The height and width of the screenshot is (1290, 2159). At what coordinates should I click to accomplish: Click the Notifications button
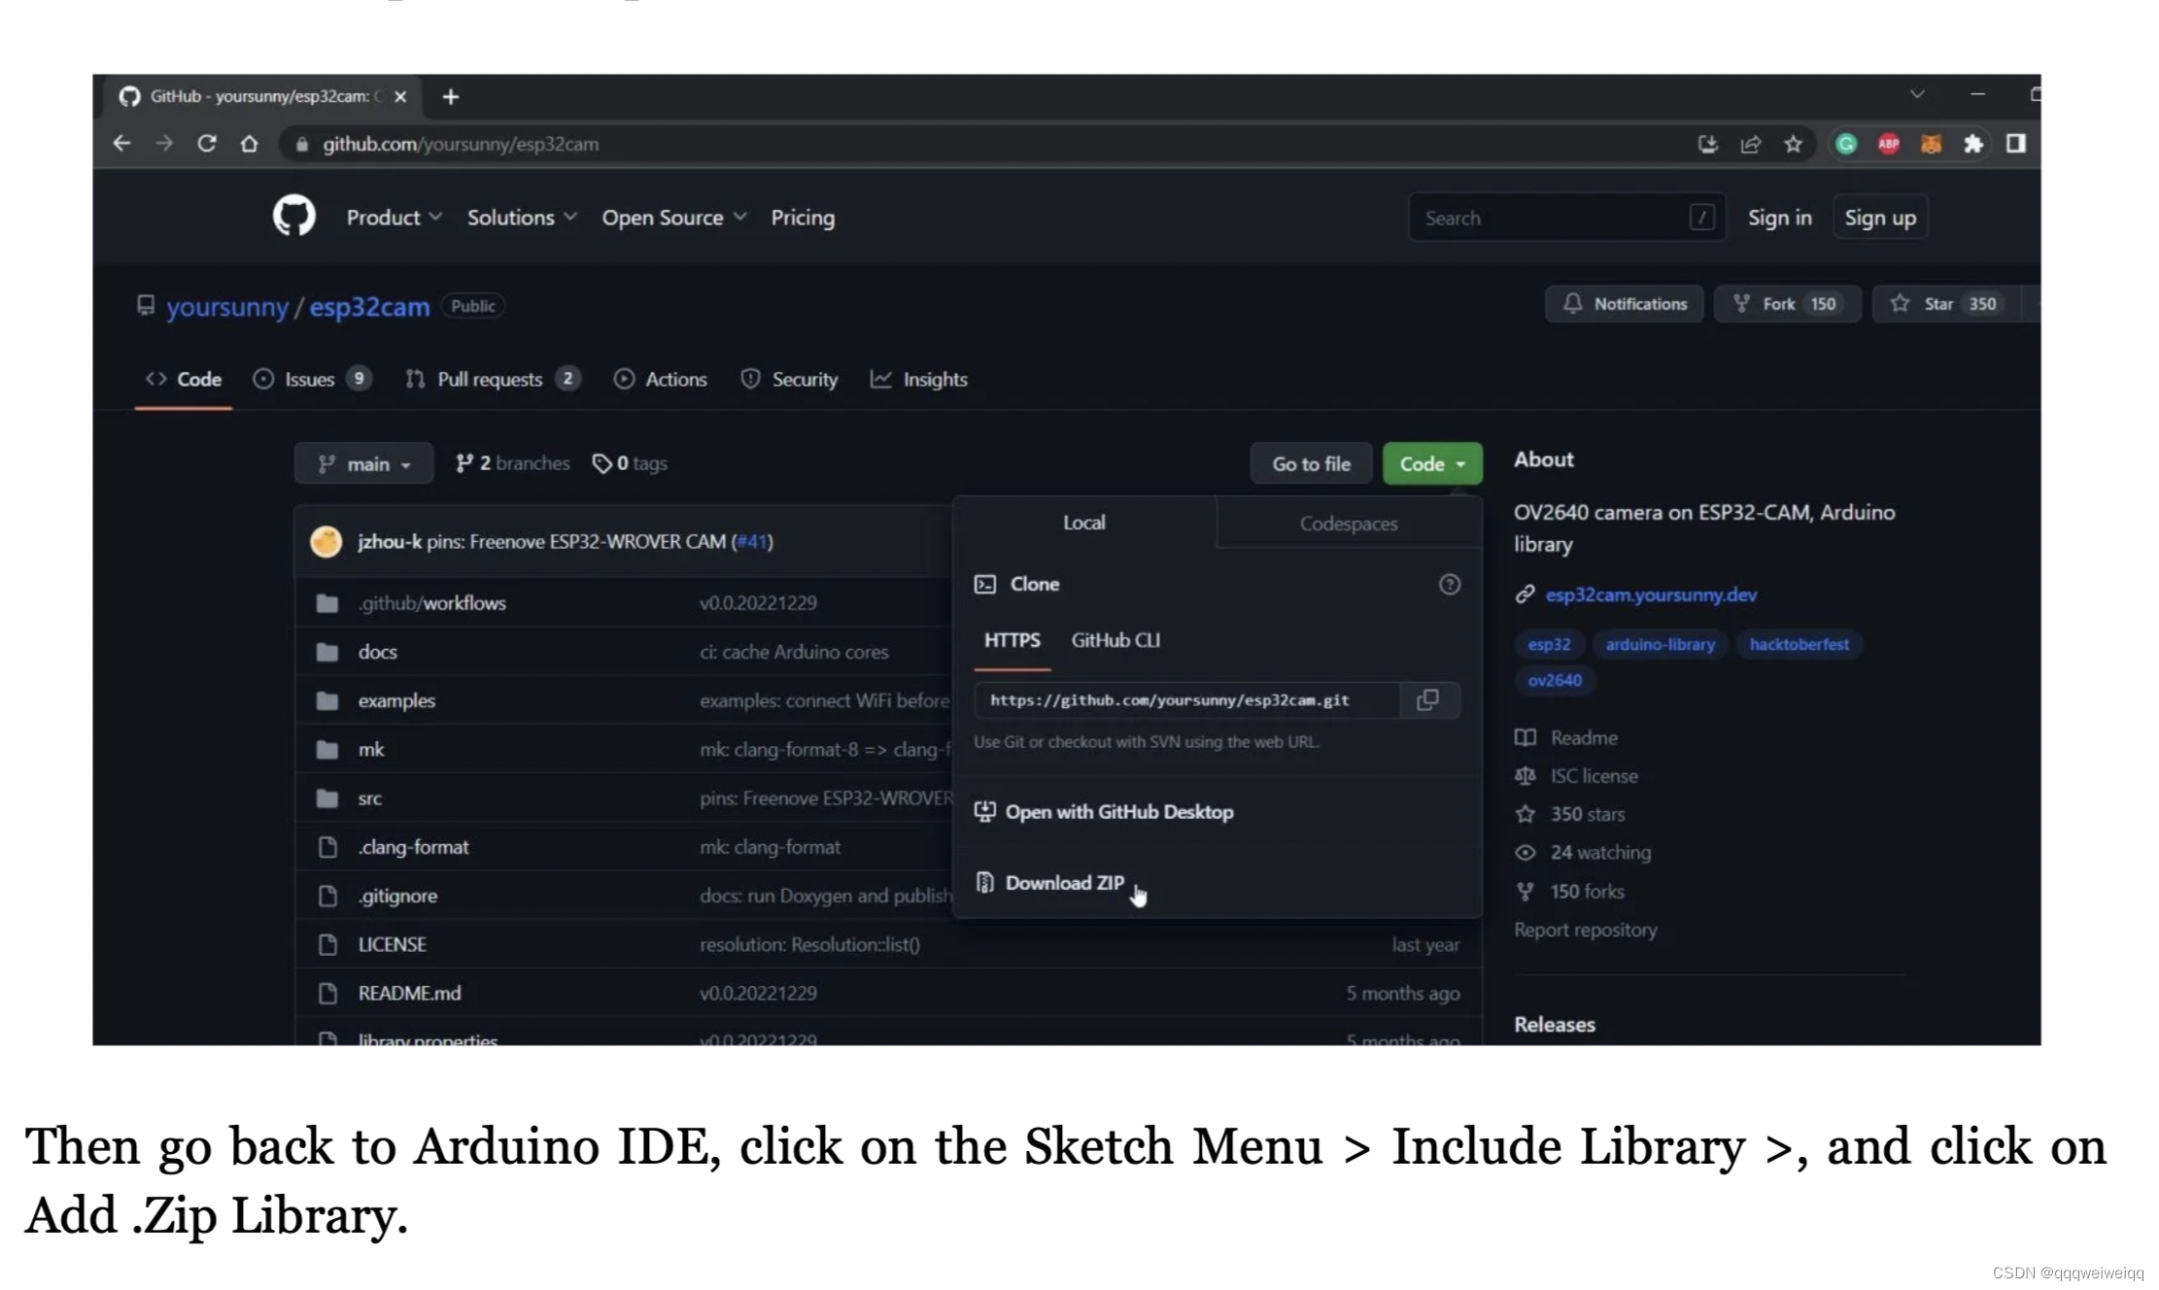tap(1624, 304)
